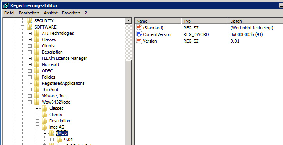
Task: Click the ATI Technologies folder icon
Action: coord(37,33)
